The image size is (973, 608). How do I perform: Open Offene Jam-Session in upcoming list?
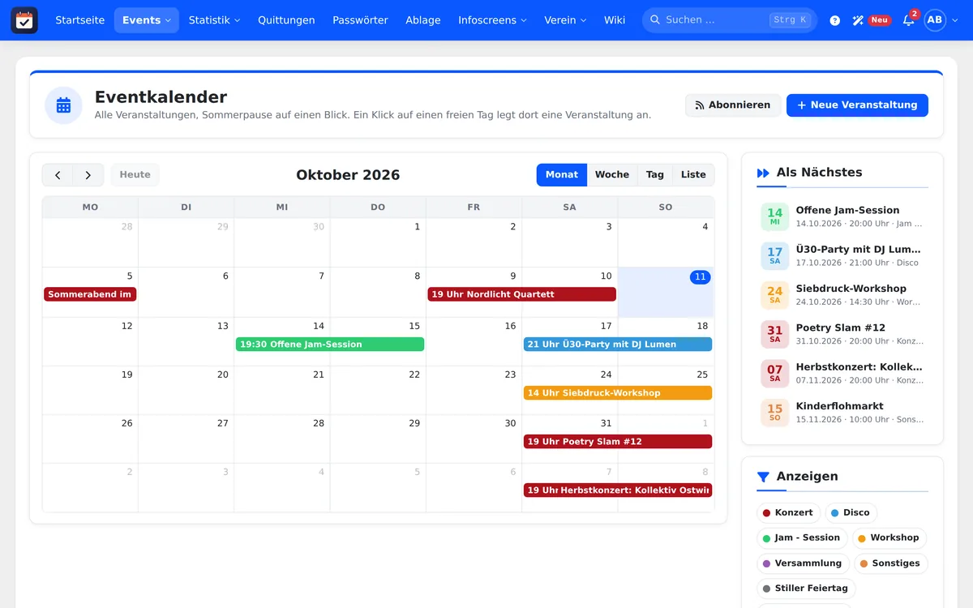(x=842, y=216)
